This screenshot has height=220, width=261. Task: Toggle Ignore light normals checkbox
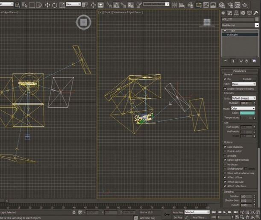coord(225,160)
